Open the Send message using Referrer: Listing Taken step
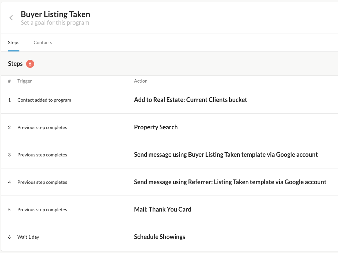The image size is (338, 253). click(x=230, y=182)
